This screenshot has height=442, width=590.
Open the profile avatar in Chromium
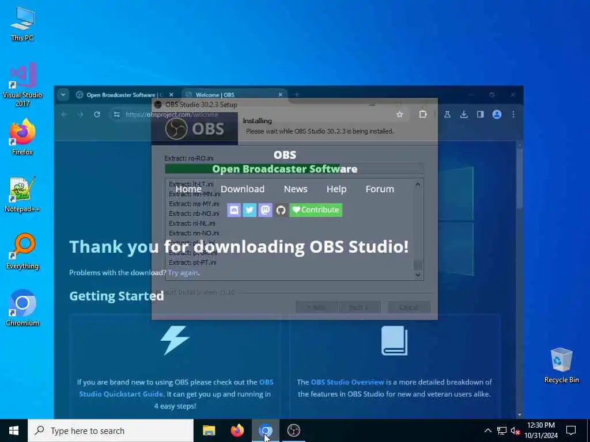click(x=497, y=115)
